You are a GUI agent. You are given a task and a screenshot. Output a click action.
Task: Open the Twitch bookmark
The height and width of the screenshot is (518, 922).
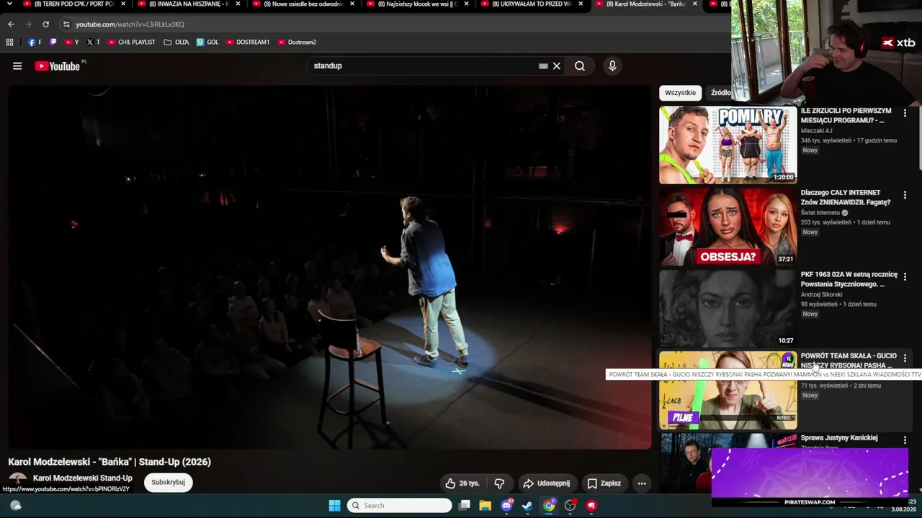pyautogui.click(x=53, y=42)
